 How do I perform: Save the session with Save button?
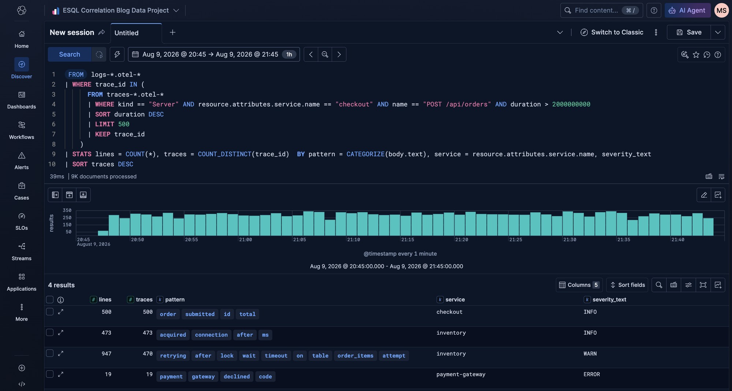pyautogui.click(x=689, y=33)
